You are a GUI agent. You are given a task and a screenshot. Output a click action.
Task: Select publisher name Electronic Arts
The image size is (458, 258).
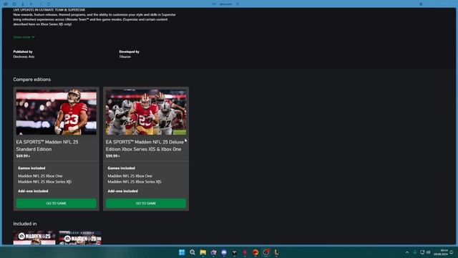tap(24, 57)
